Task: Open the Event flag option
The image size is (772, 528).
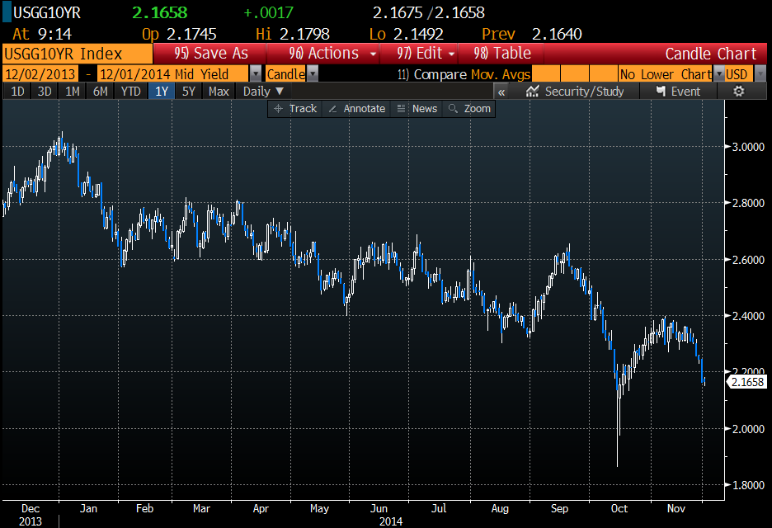Action: [x=677, y=92]
